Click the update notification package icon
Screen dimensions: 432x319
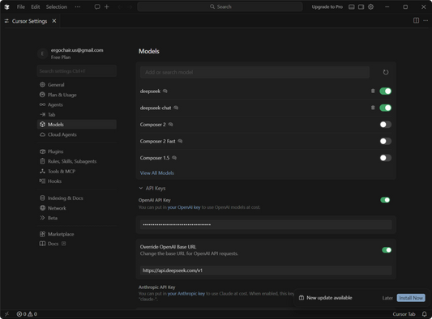point(302,298)
